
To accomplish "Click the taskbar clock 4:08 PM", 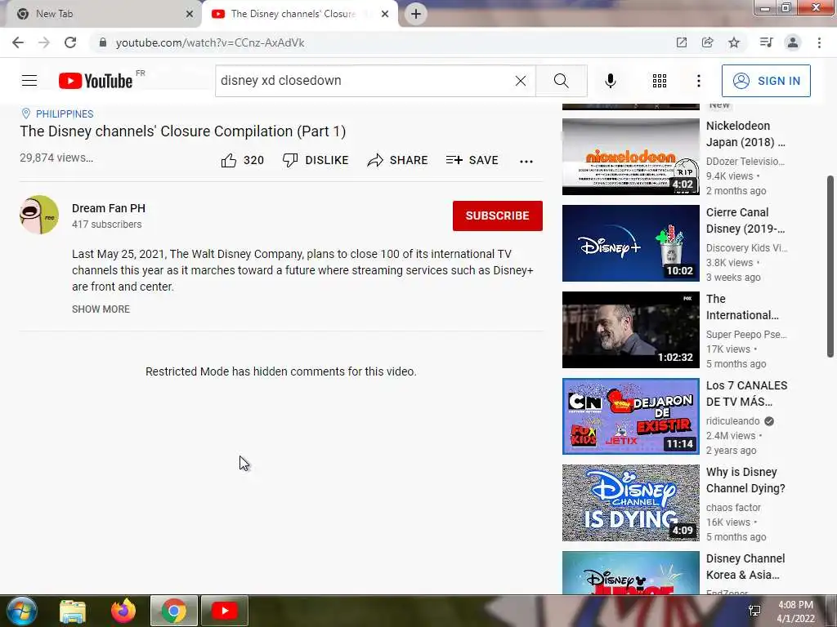I will click(x=795, y=605).
